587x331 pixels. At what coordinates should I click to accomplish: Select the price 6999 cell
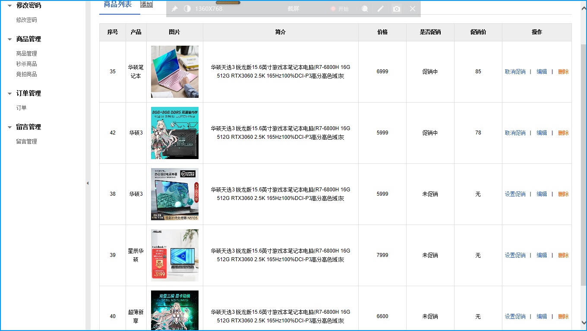382,72
